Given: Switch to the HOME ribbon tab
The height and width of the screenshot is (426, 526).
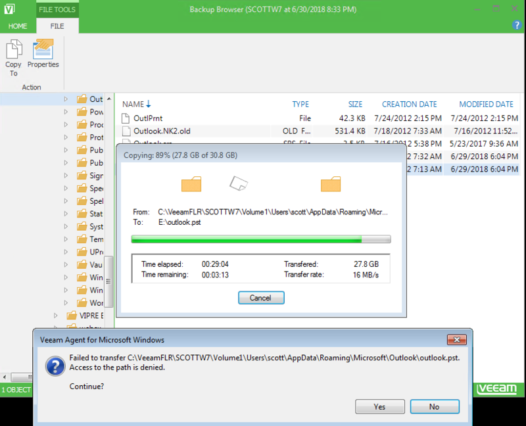Looking at the screenshot, I should (17, 26).
